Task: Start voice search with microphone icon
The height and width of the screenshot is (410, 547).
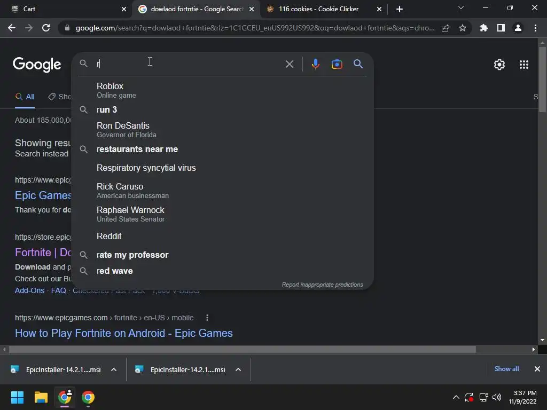Action: pyautogui.click(x=315, y=64)
